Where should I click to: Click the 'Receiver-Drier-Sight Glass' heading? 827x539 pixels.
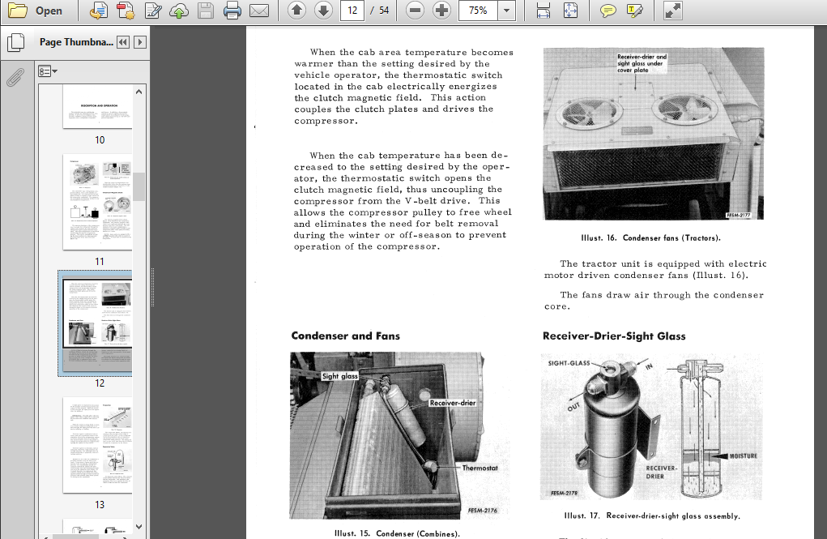point(614,336)
